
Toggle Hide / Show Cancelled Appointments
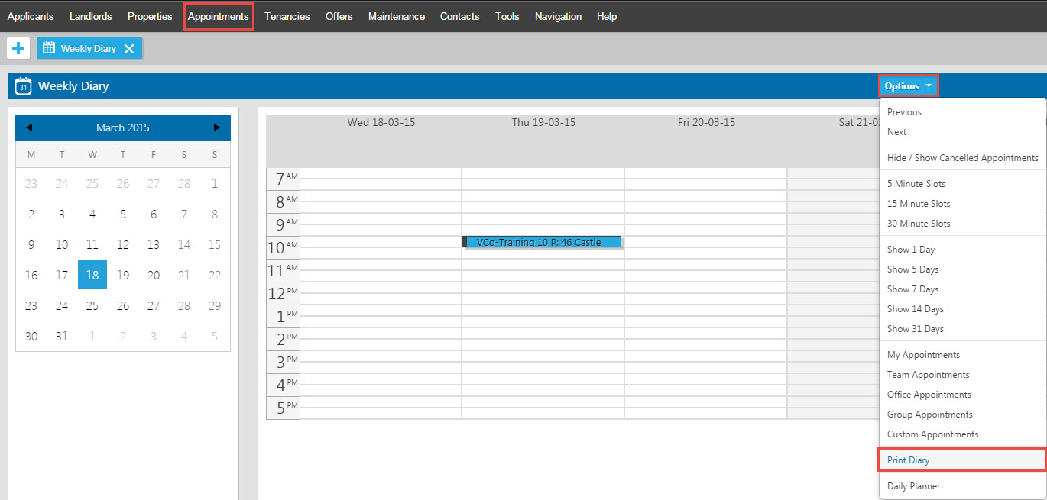pyautogui.click(x=962, y=158)
